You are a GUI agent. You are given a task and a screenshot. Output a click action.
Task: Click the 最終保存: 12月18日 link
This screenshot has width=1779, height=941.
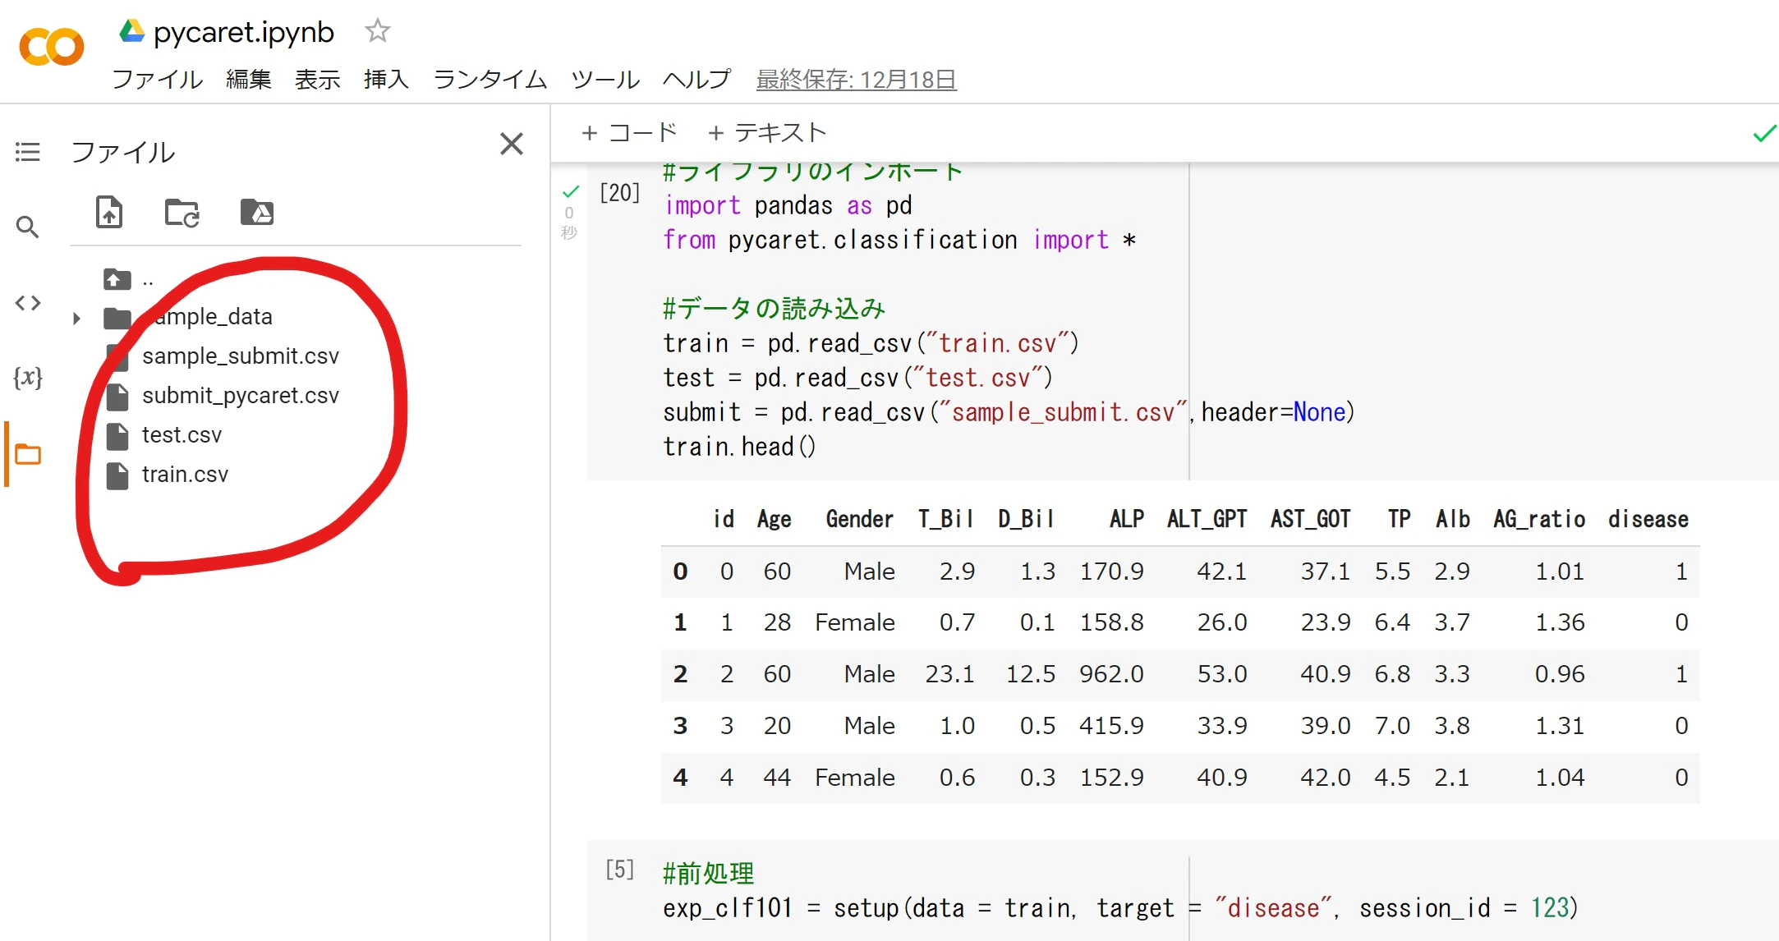coord(856,80)
